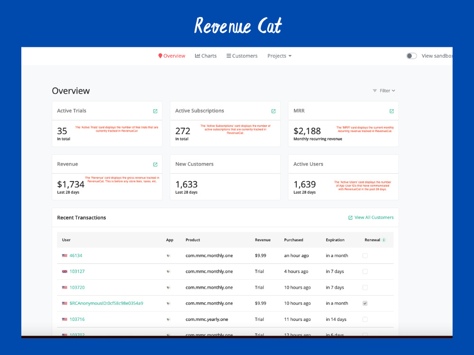Expand the Projects dropdown menu
The width and height of the screenshot is (474, 355).
279,56
